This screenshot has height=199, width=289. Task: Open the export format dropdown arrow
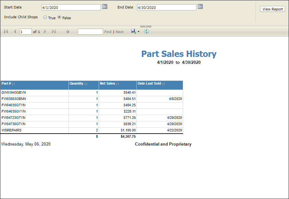pos(138,32)
